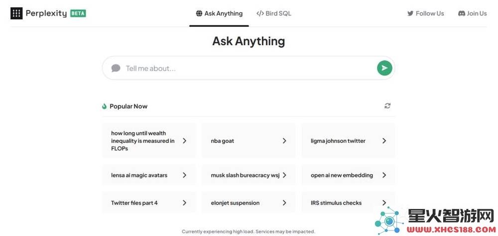This screenshot has height=236, width=498.
Task: Click the green flame icon by Popular Now
Action: click(x=104, y=107)
